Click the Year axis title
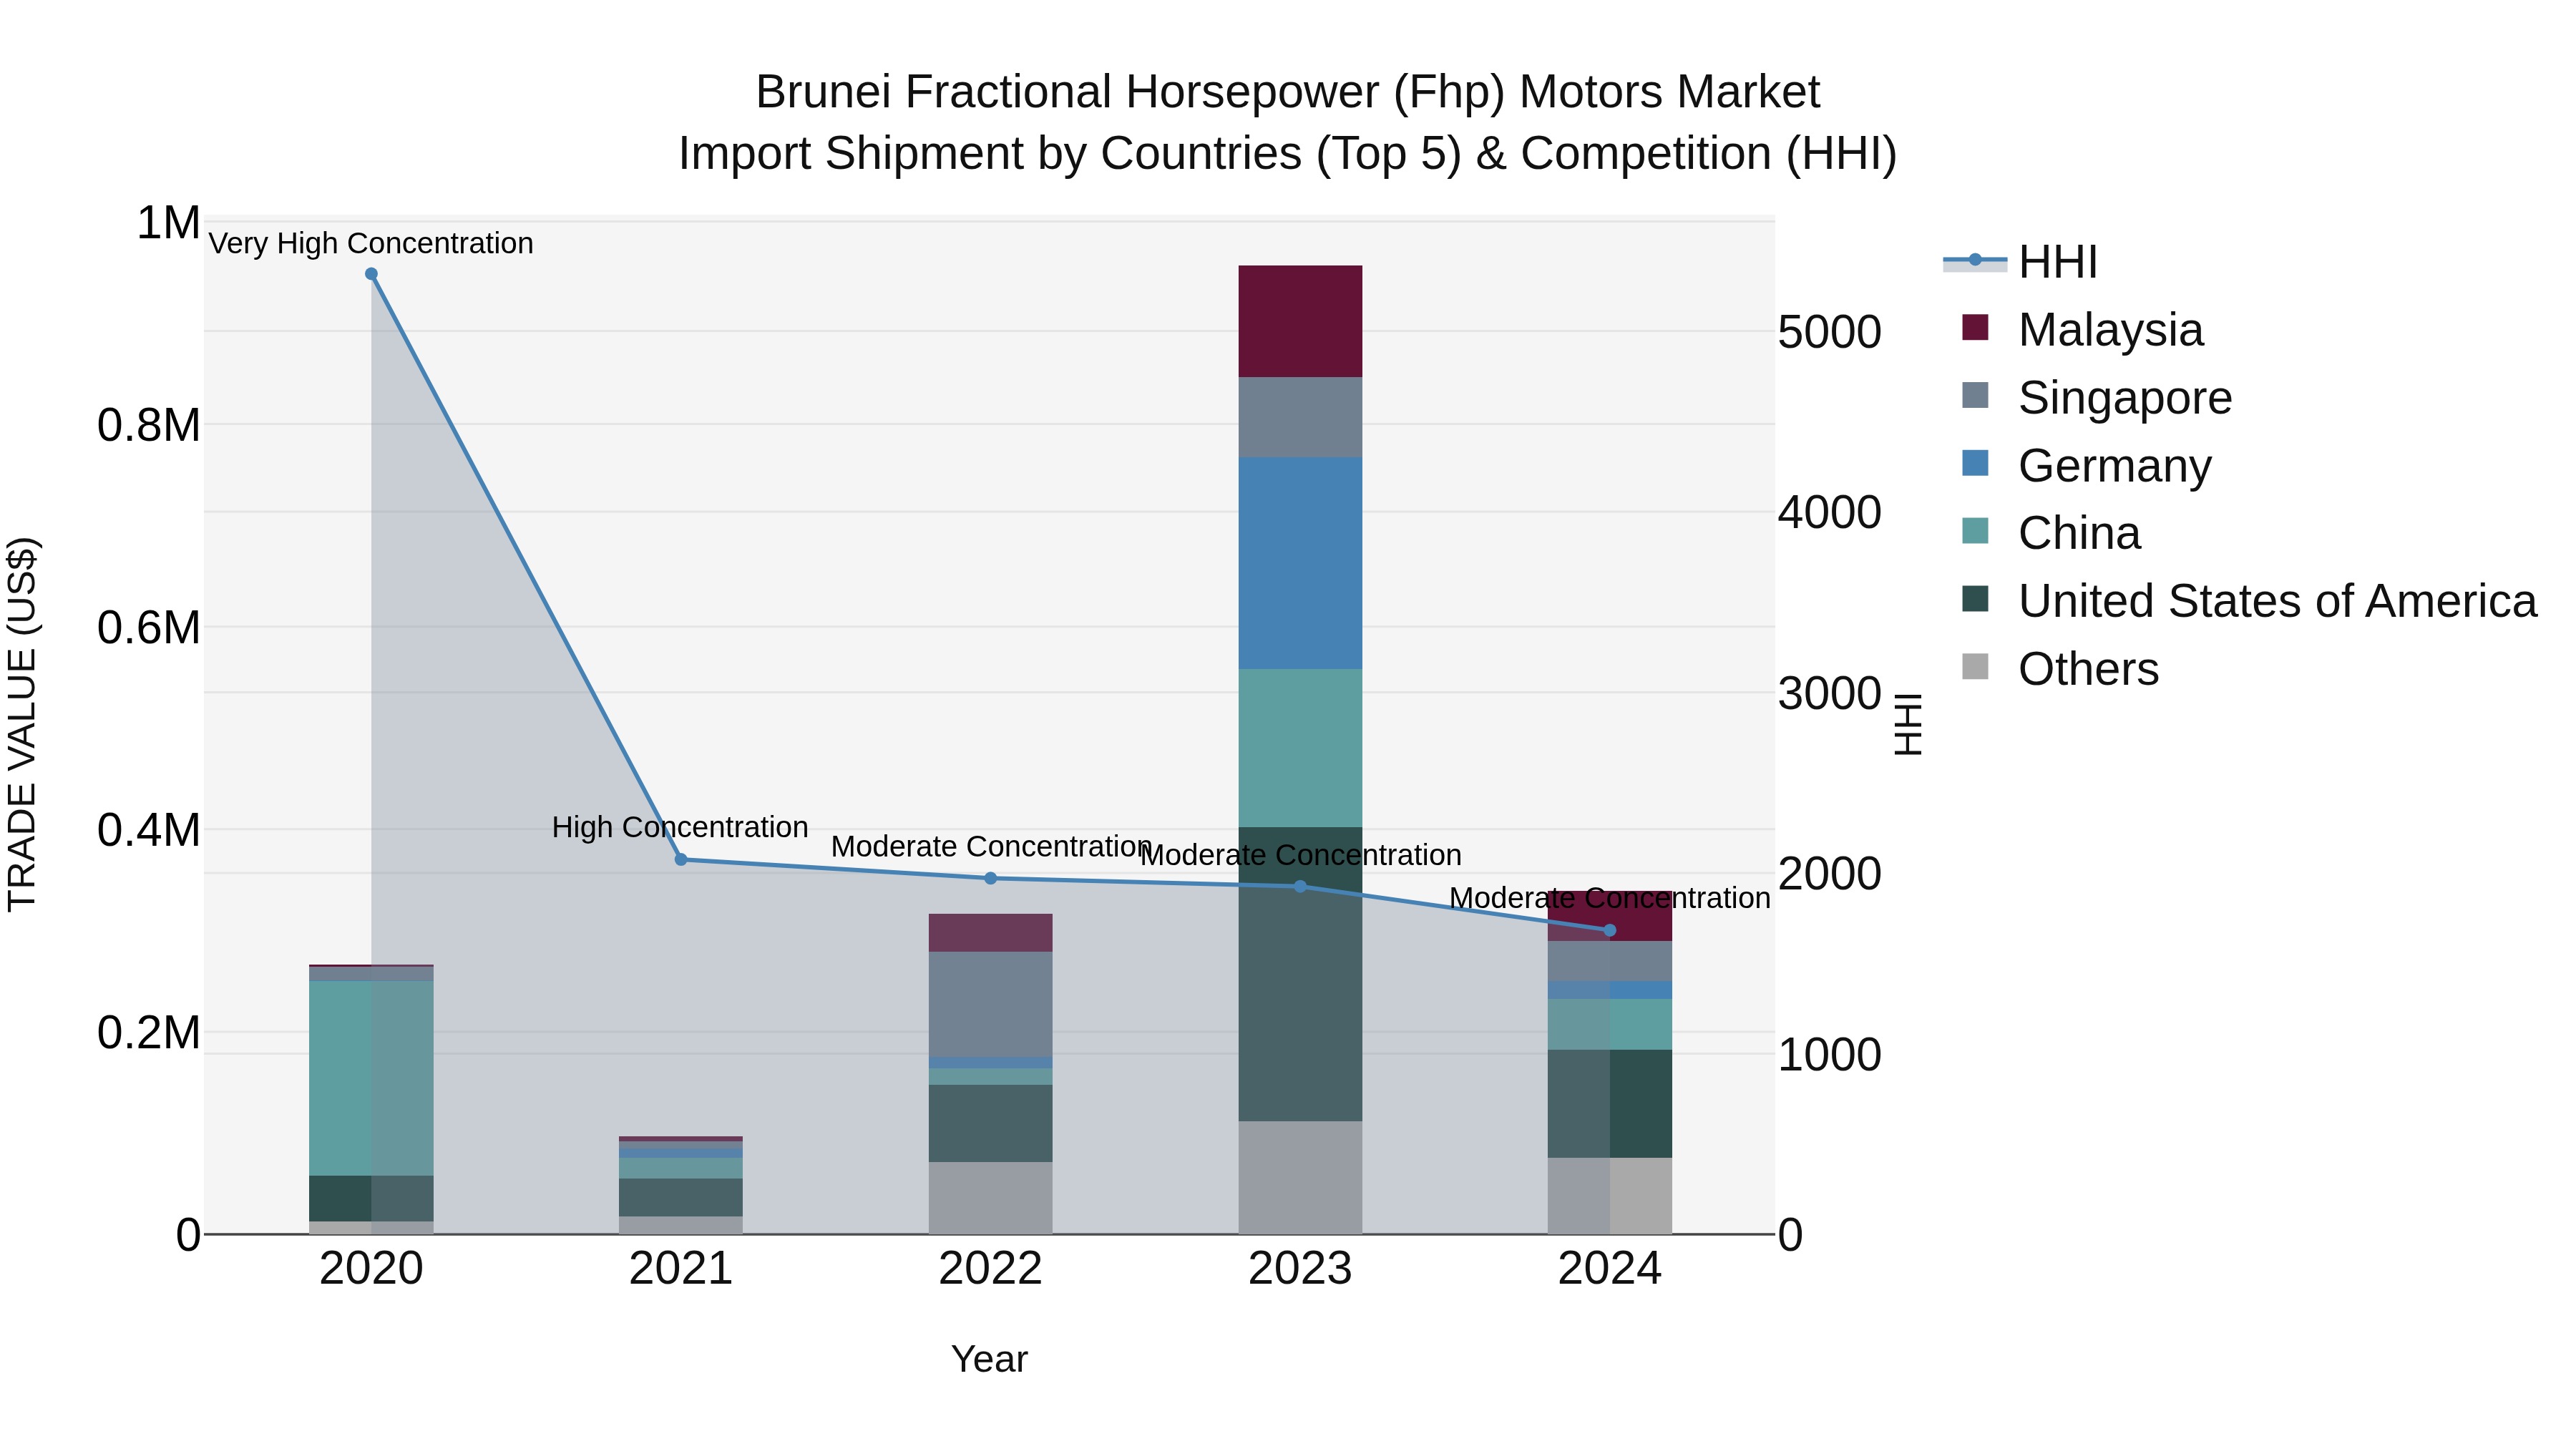The width and height of the screenshot is (2576, 1449). tap(989, 1360)
